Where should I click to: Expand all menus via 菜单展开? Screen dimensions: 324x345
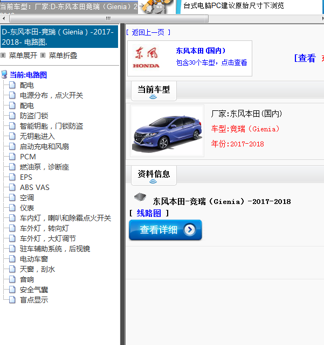[23, 55]
